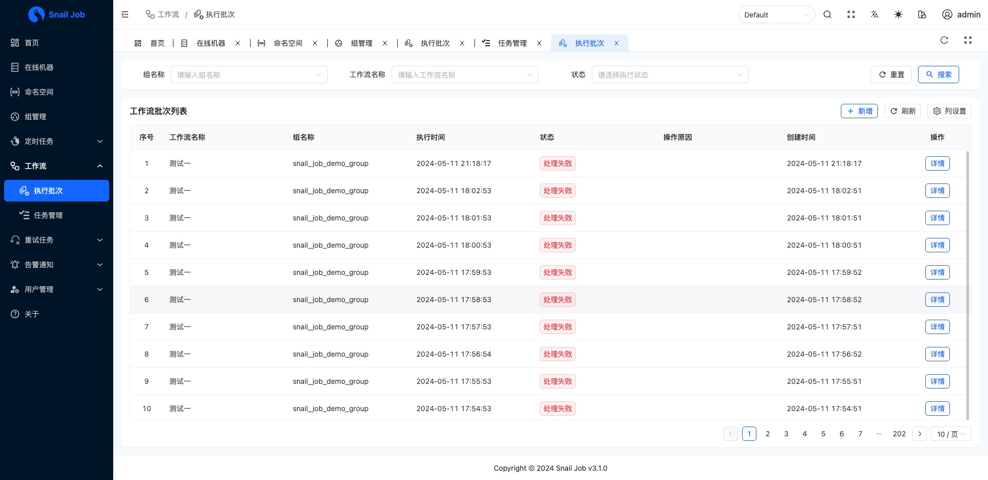Open the global search magnifier icon

tap(827, 14)
